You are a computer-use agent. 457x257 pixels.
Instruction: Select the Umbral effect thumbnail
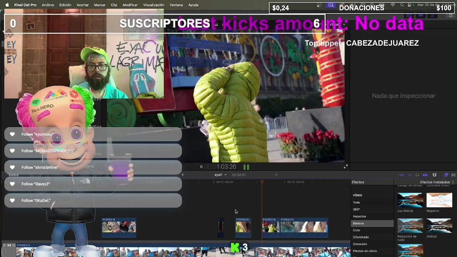(x=439, y=226)
